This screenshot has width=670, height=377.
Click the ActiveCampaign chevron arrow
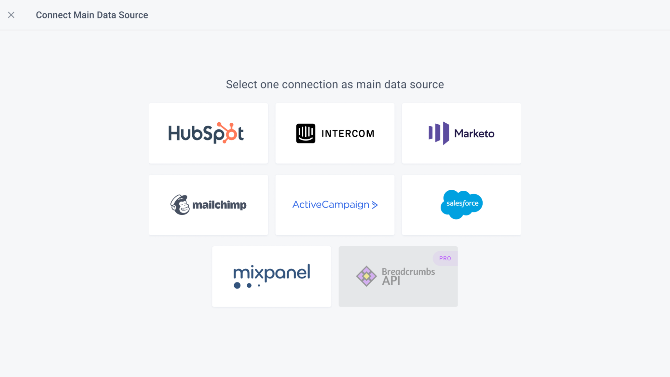(x=375, y=205)
